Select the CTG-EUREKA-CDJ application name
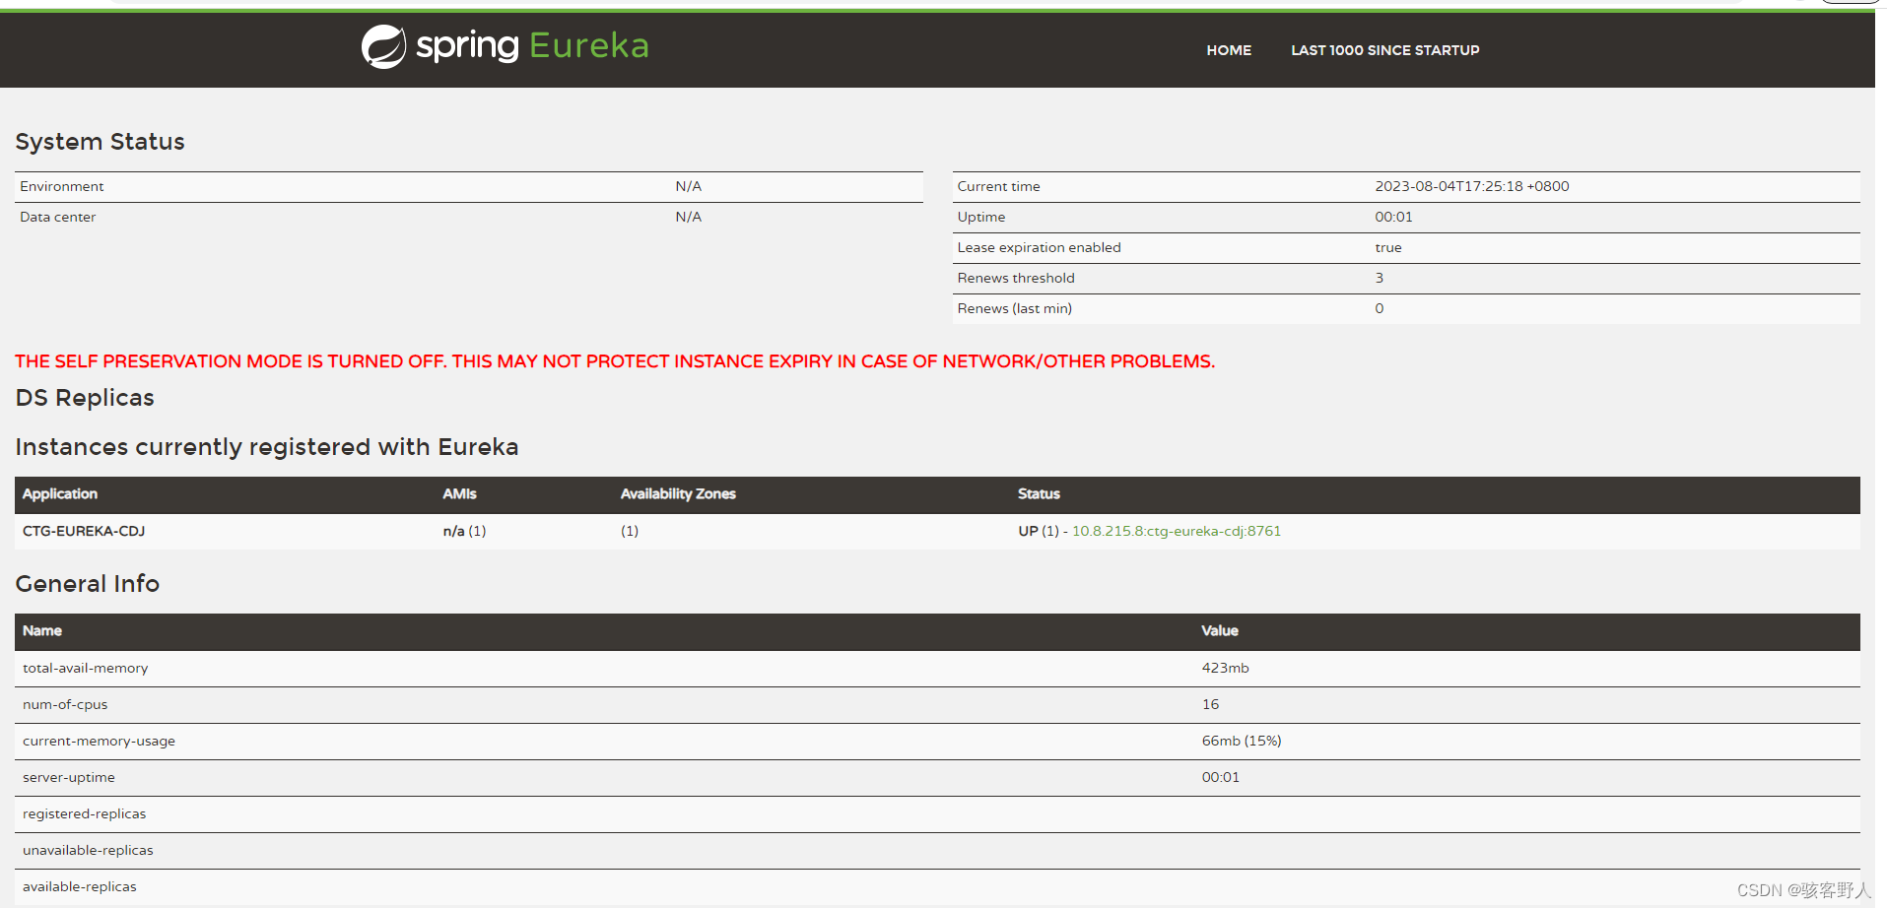This screenshot has width=1887, height=908. [x=84, y=531]
